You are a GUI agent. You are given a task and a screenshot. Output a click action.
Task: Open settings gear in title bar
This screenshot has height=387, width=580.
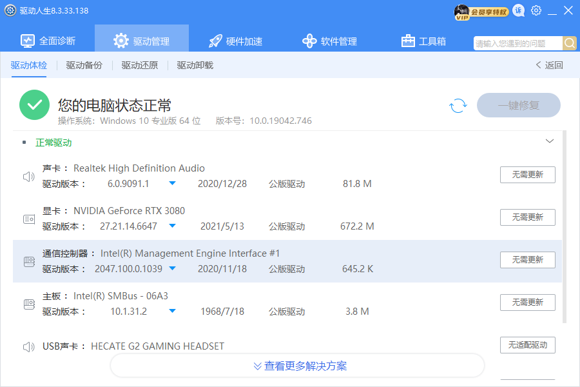point(536,11)
